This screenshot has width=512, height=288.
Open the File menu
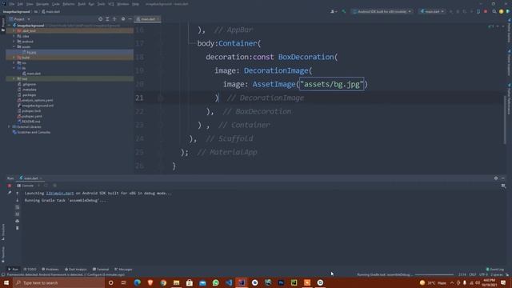(12, 4)
